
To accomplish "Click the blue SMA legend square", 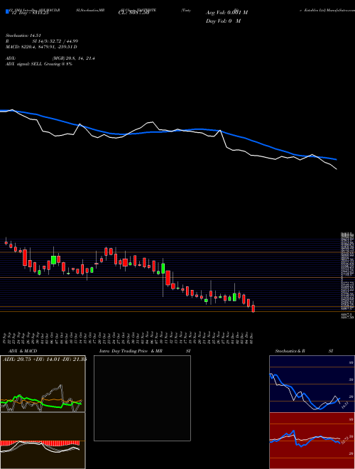I will (x=7, y=11).
